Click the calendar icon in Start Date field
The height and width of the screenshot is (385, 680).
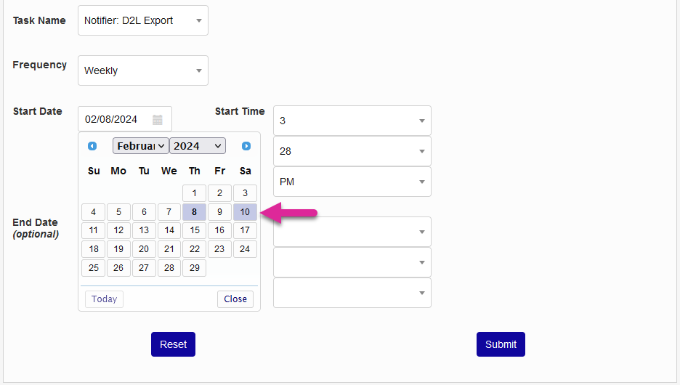pos(158,120)
